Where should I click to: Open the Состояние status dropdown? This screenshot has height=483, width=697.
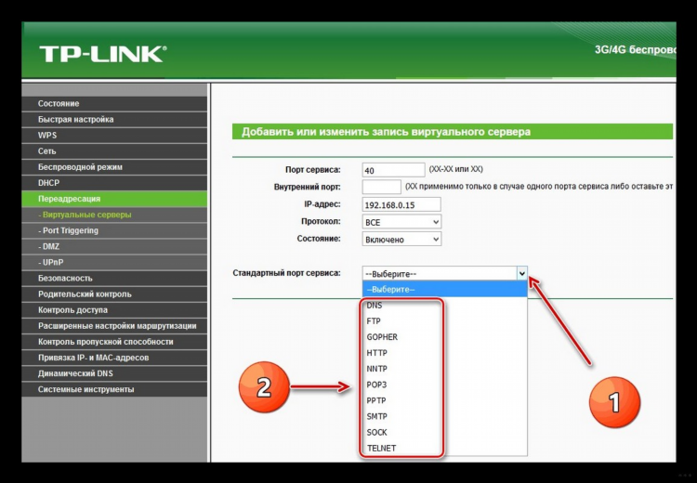tap(401, 239)
